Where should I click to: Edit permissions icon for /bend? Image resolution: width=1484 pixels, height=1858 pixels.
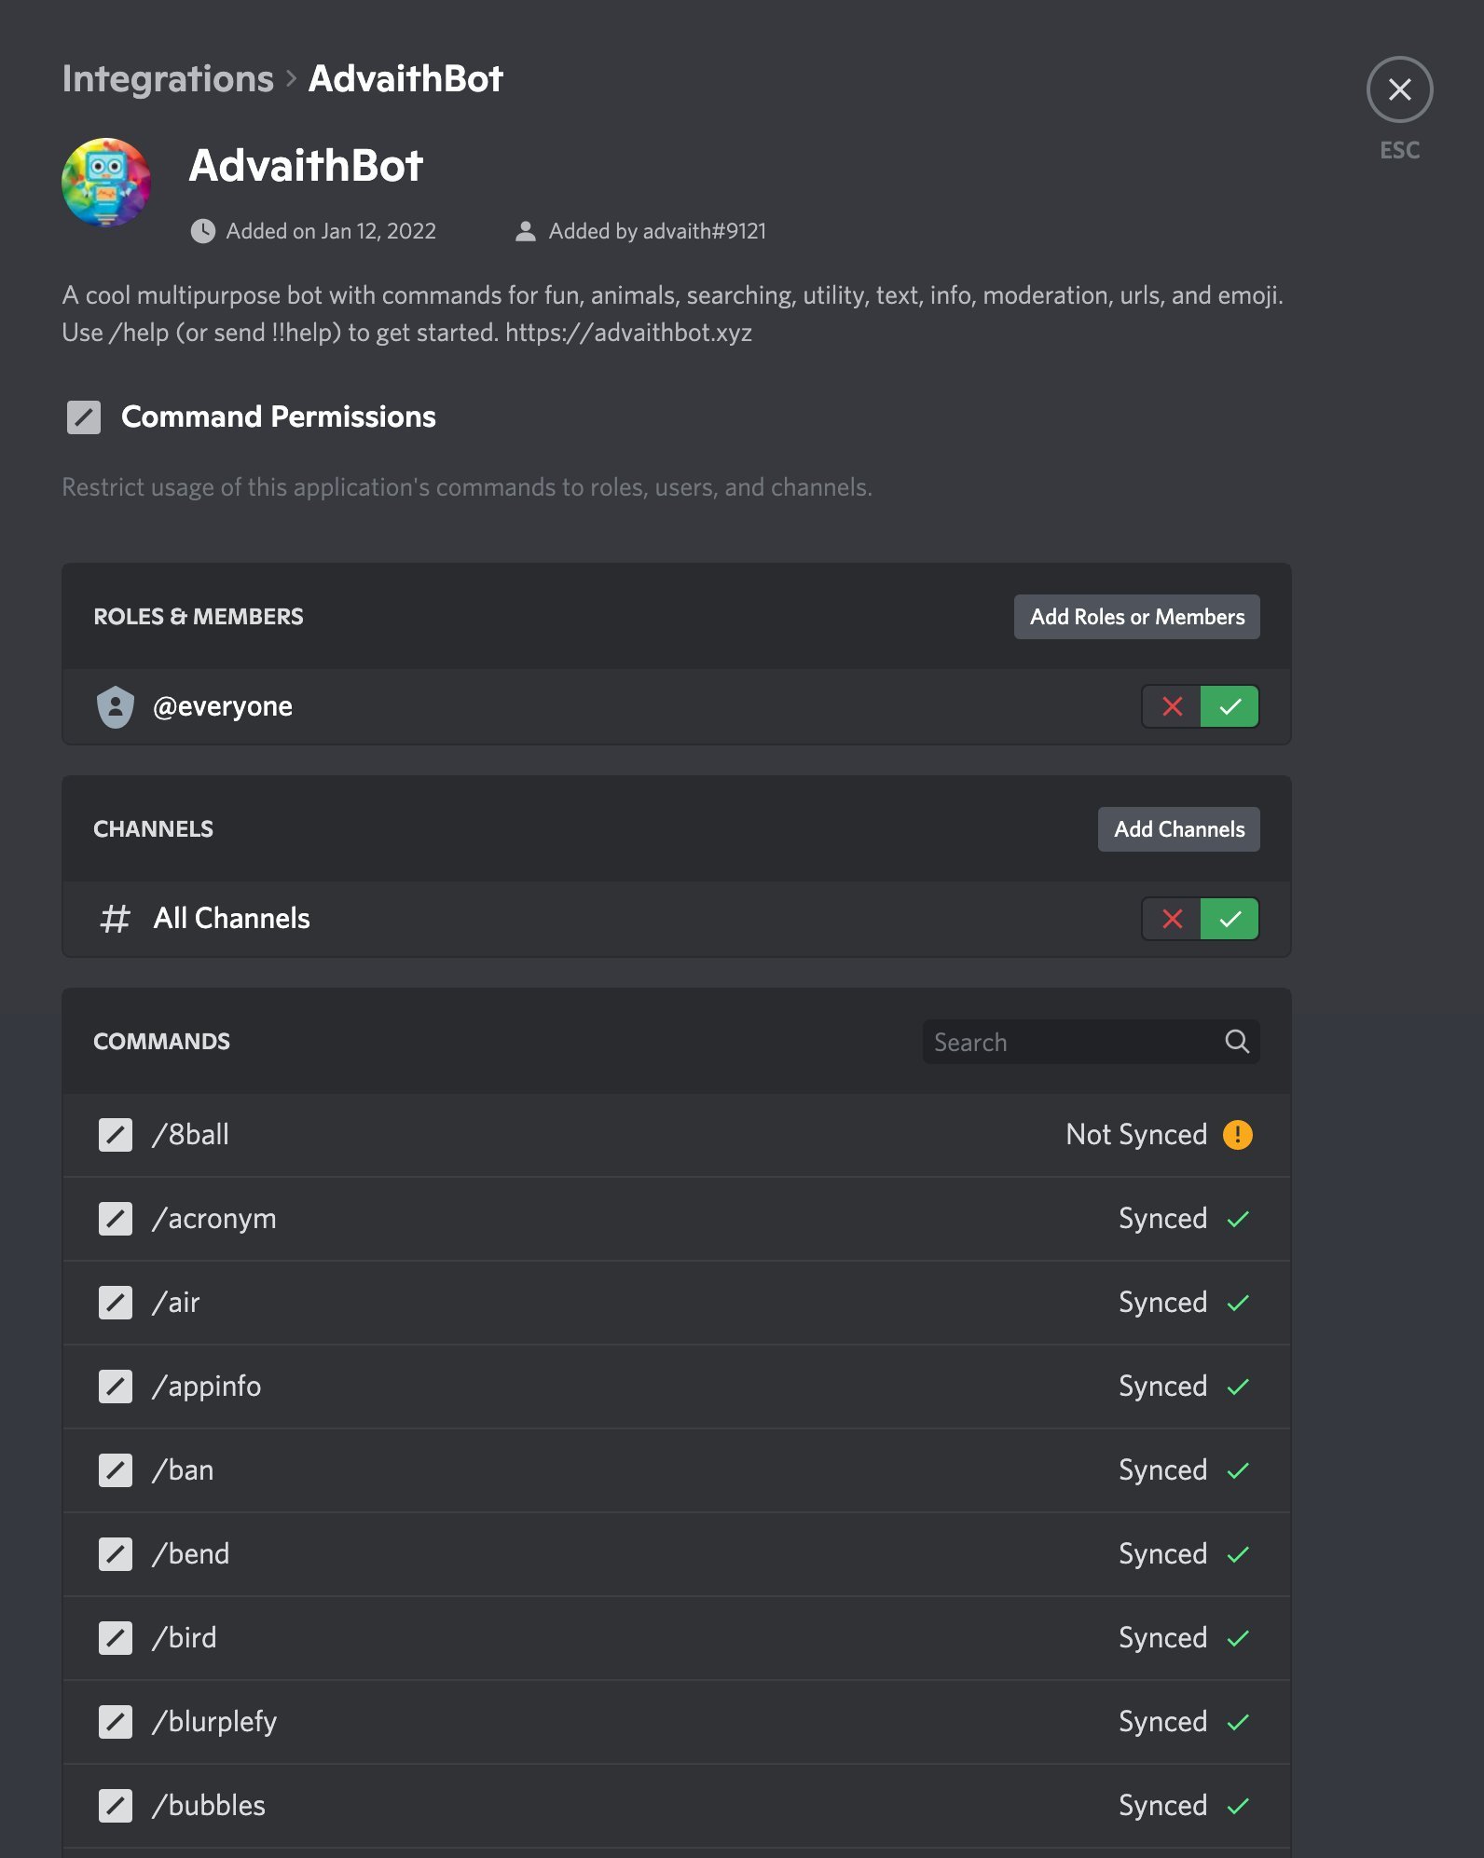tap(116, 1554)
